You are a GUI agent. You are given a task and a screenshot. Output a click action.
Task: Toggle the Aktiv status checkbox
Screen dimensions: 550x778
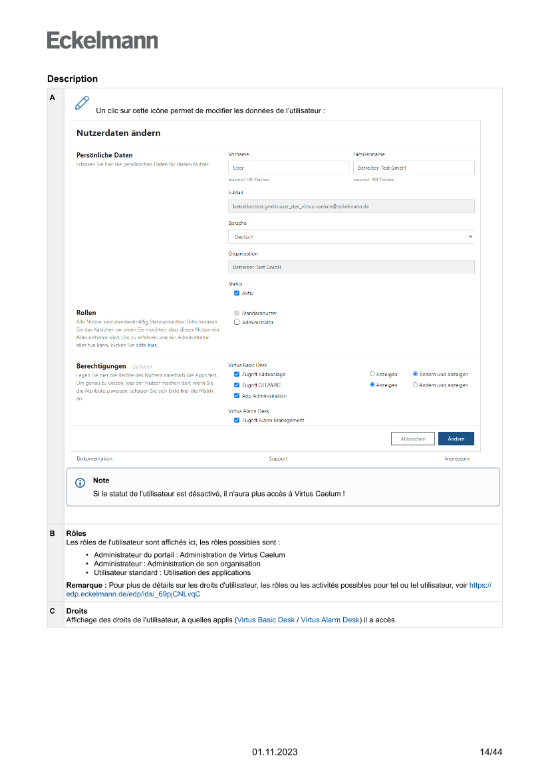coord(237,293)
